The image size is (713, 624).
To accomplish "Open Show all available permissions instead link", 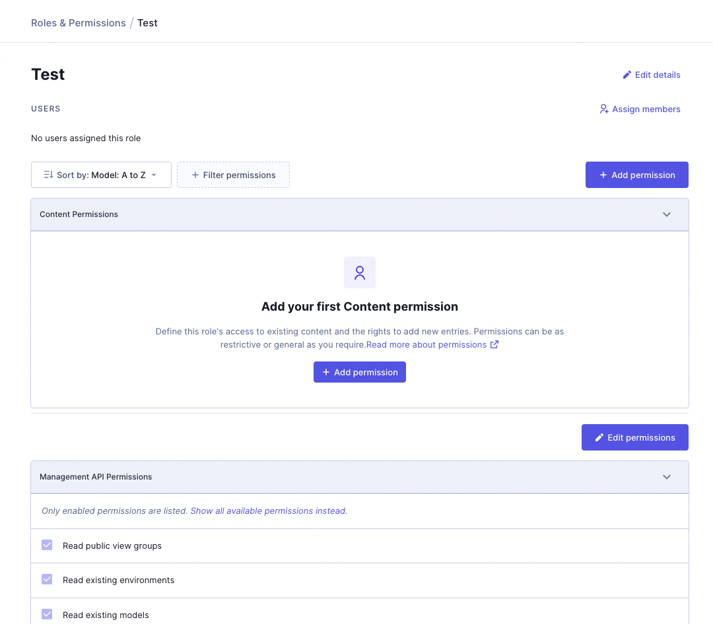I will click(269, 511).
